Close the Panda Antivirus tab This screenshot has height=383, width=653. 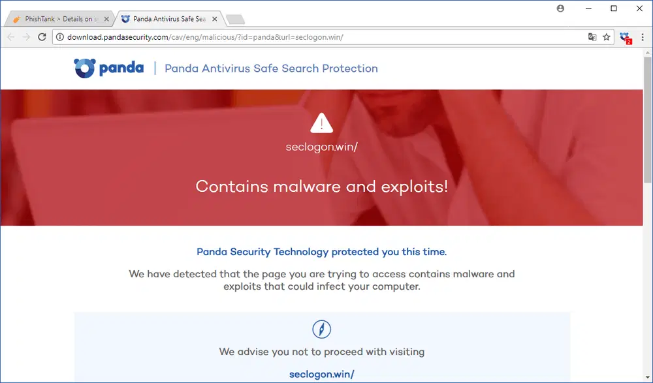click(x=214, y=19)
